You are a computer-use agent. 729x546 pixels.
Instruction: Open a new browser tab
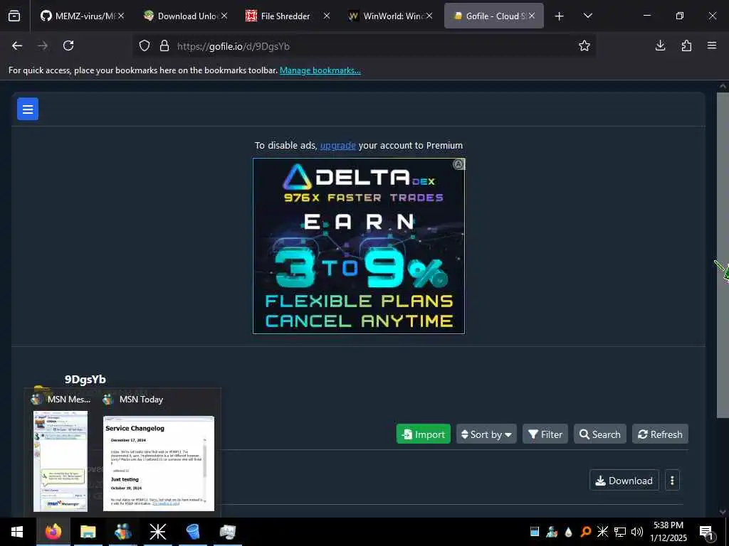click(x=560, y=16)
